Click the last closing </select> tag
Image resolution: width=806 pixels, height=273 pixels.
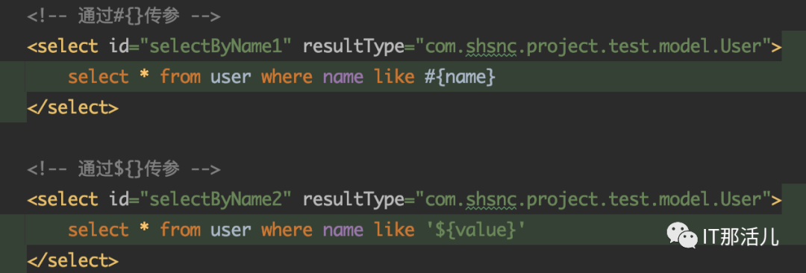[72, 260]
